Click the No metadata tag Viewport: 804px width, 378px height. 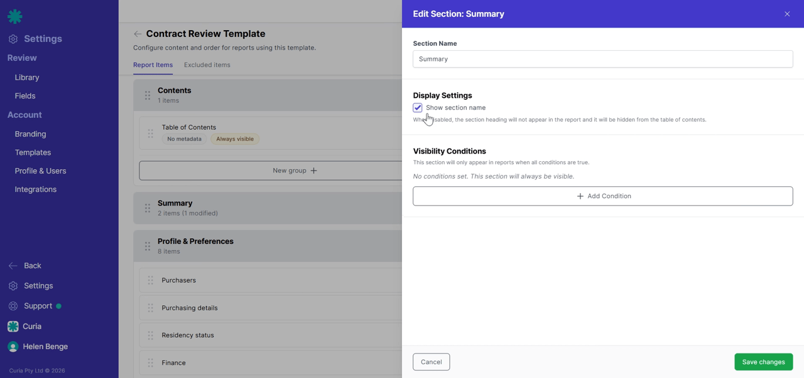(185, 139)
